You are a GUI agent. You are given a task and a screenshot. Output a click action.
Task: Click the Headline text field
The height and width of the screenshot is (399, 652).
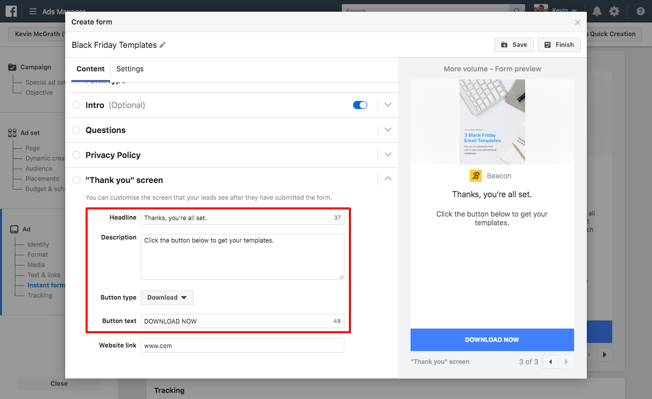click(237, 218)
